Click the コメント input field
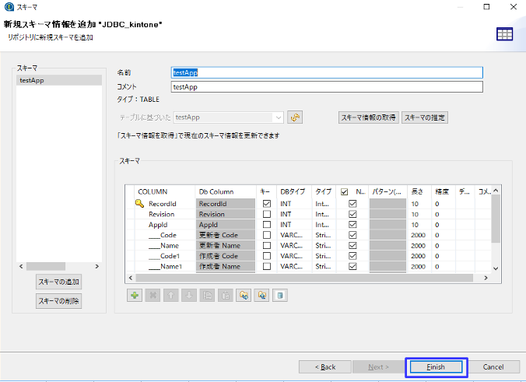This screenshot has height=382, width=526. (327, 87)
